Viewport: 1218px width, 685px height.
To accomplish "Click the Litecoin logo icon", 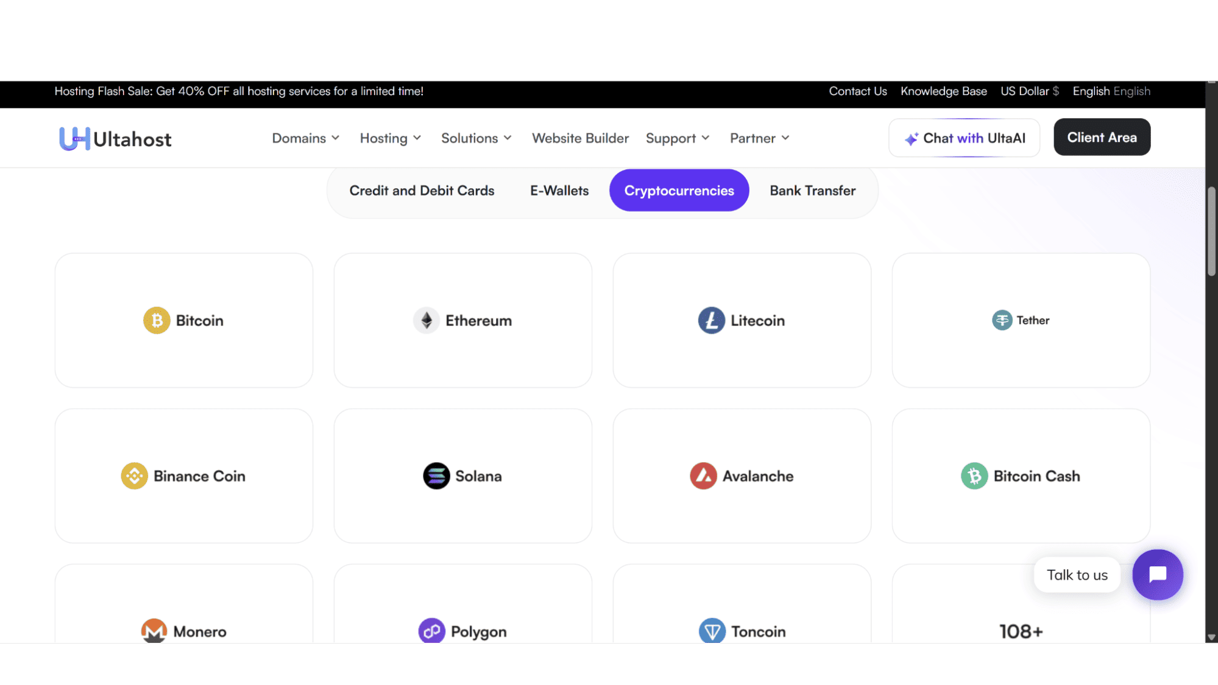I will 711,320.
